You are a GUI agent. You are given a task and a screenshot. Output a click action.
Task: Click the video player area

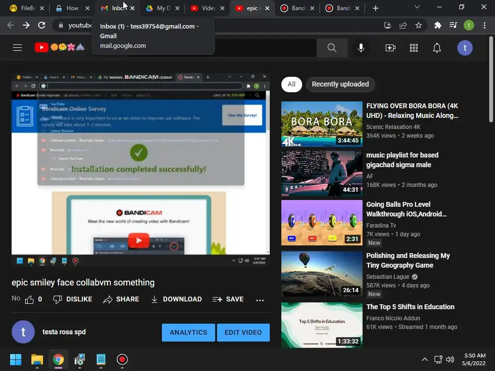click(141, 170)
